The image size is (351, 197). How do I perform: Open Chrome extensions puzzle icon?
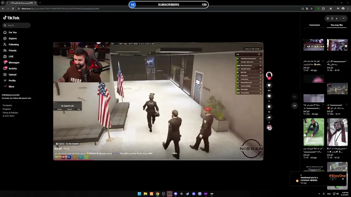(323, 8)
